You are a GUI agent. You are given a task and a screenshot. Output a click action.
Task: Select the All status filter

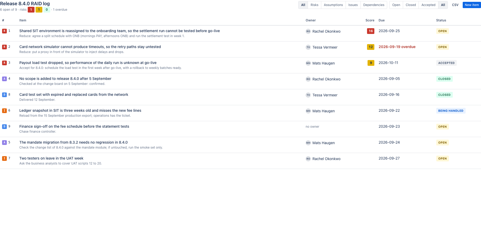click(443, 5)
